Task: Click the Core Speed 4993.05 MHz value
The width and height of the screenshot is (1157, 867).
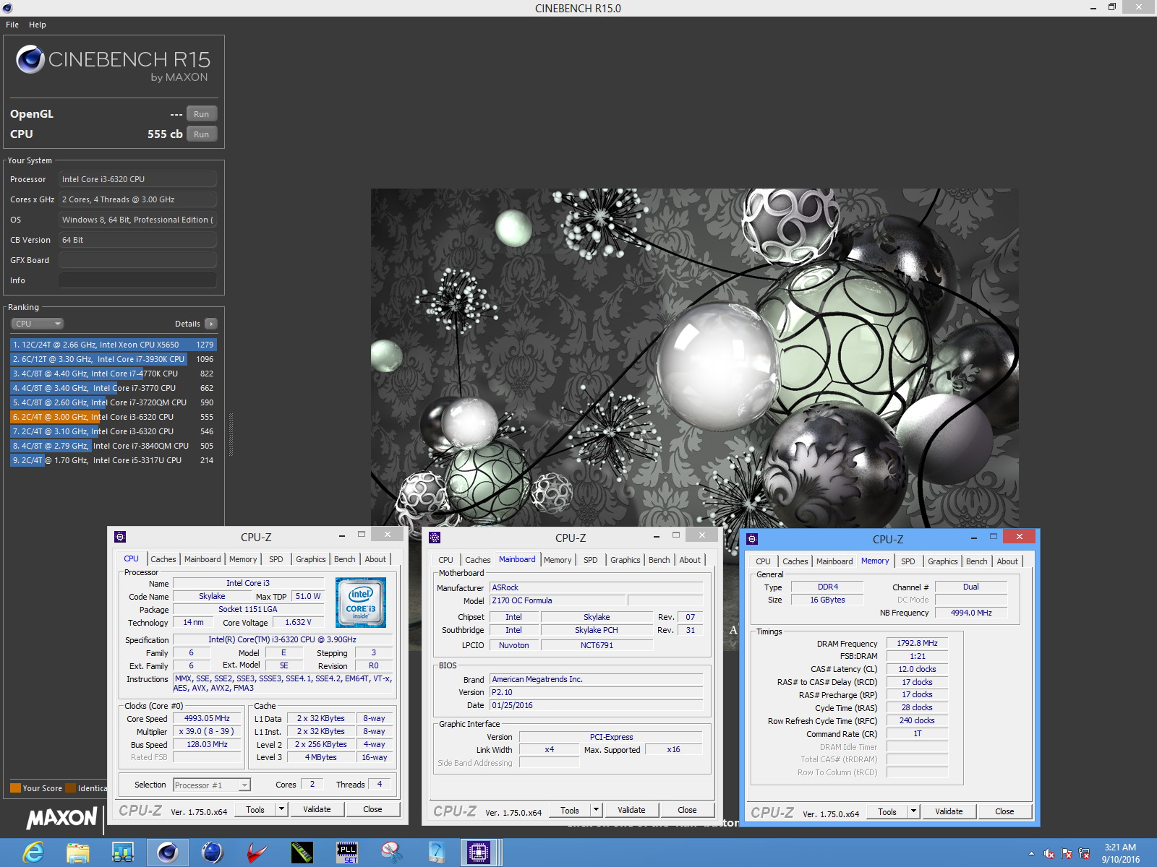Action: pos(207,719)
